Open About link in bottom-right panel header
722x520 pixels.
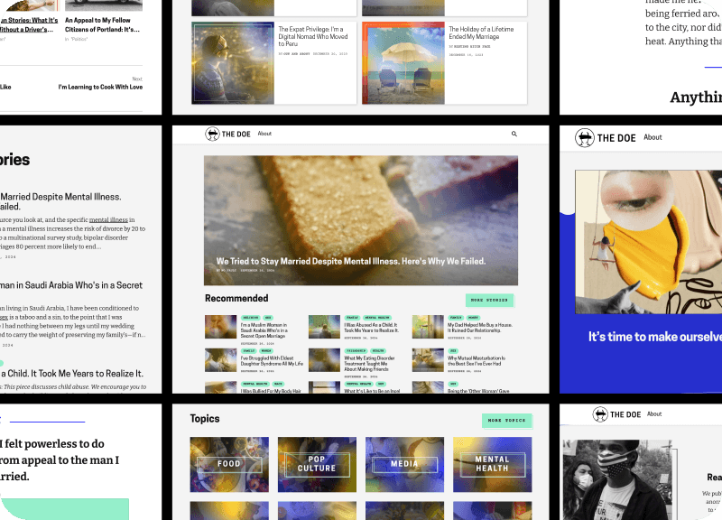[654, 414]
